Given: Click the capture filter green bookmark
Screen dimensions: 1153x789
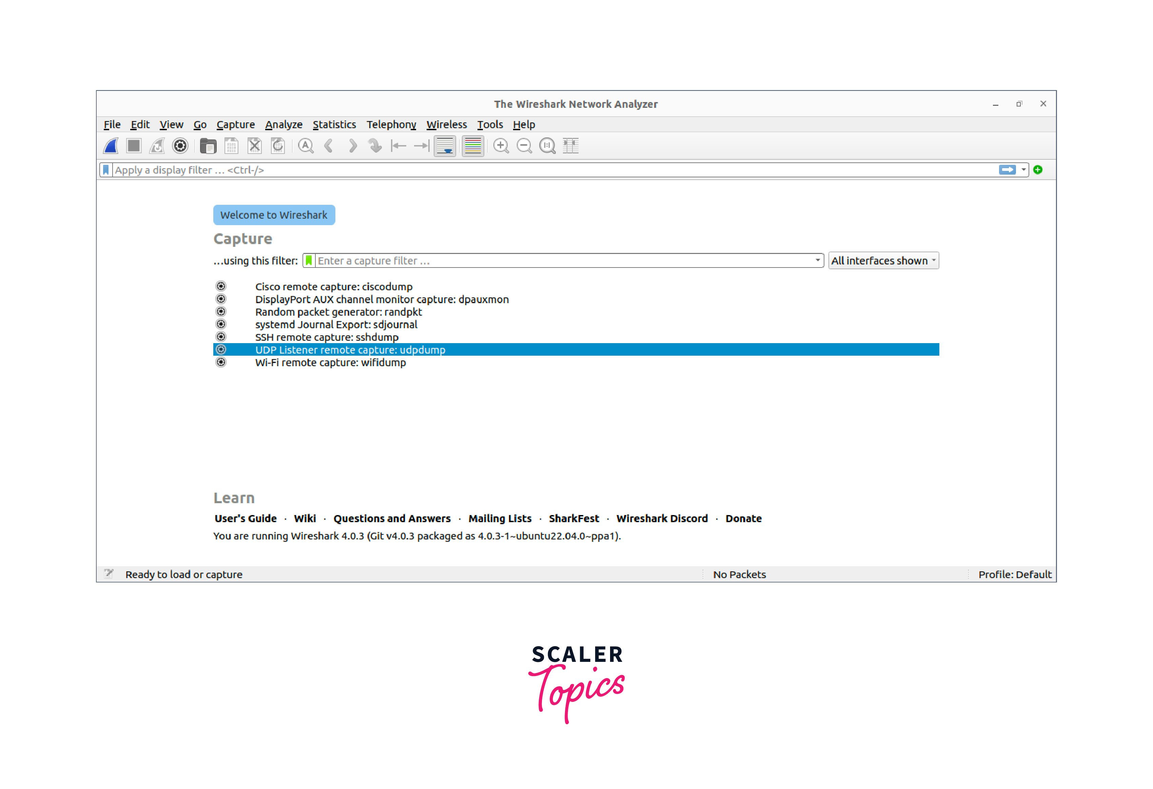Looking at the screenshot, I should click(309, 261).
